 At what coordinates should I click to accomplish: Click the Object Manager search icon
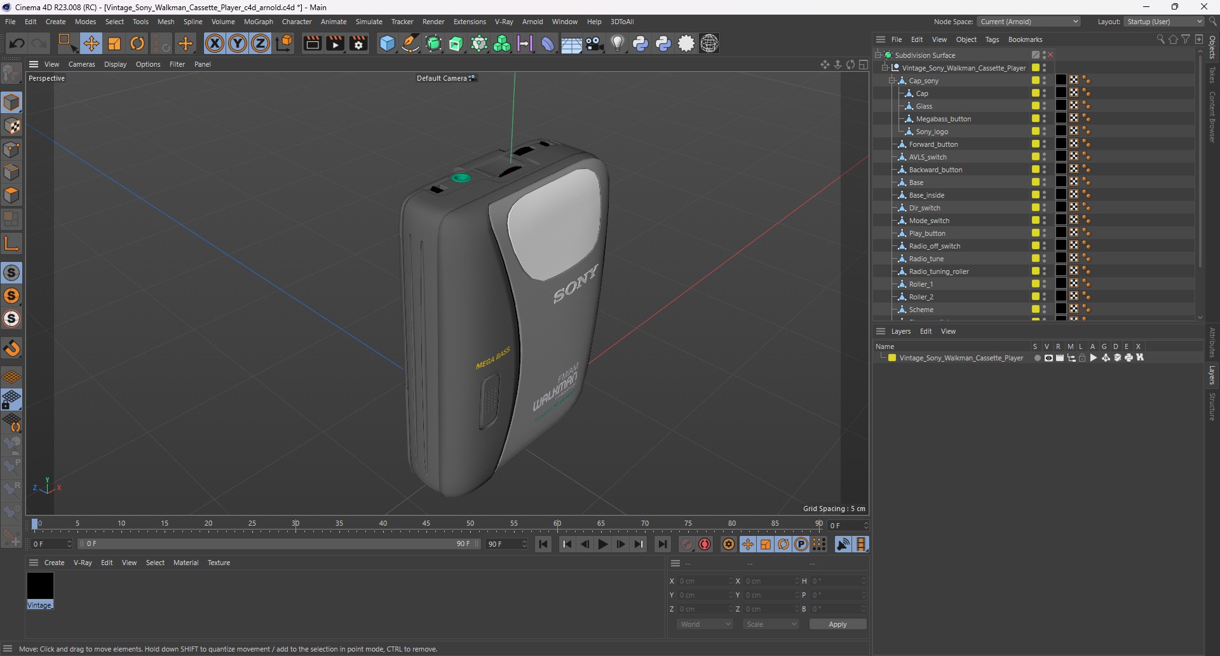pos(1160,39)
